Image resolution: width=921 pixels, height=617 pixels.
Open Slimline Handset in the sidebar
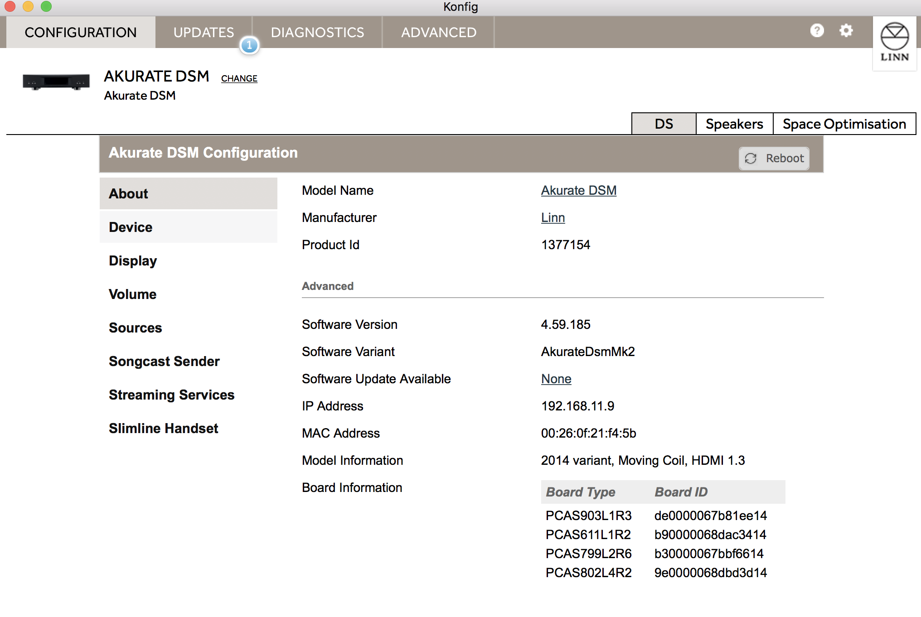pos(189,428)
